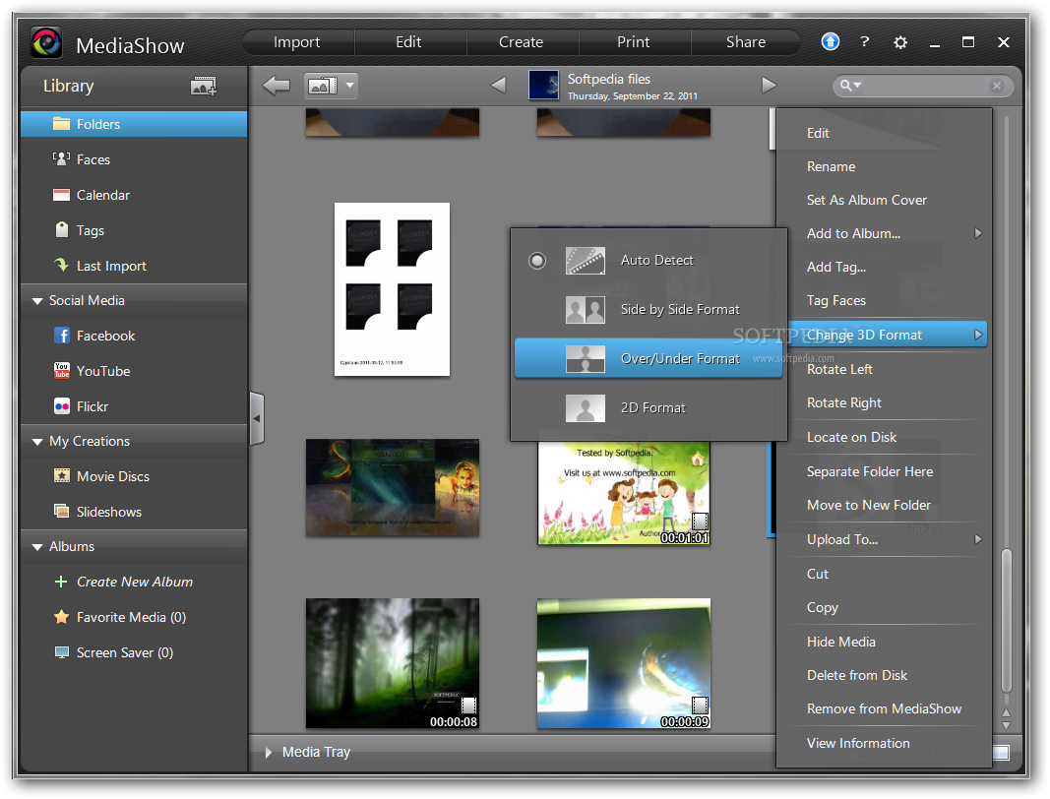The height and width of the screenshot is (799, 1050).
Task: Click the thumbnail view mode icon
Action: pyautogui.click(x=322, y=86)
